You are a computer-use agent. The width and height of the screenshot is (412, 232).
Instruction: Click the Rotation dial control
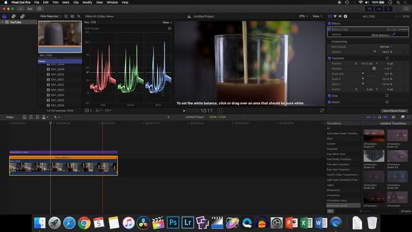point(374,68)
